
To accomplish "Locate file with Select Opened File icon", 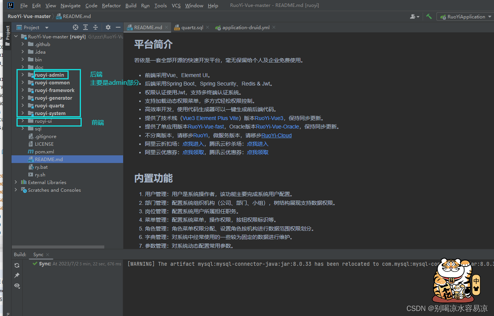I will [76, 27].
